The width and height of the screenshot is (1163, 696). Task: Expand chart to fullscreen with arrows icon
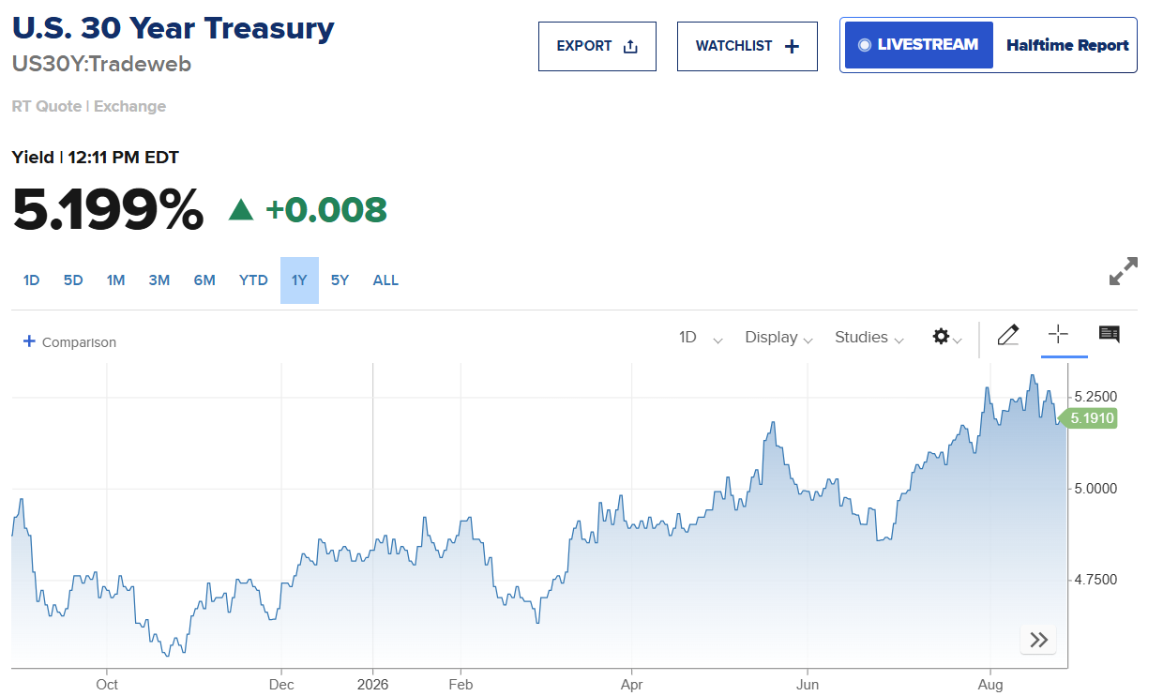click(x=1123, y=271)
